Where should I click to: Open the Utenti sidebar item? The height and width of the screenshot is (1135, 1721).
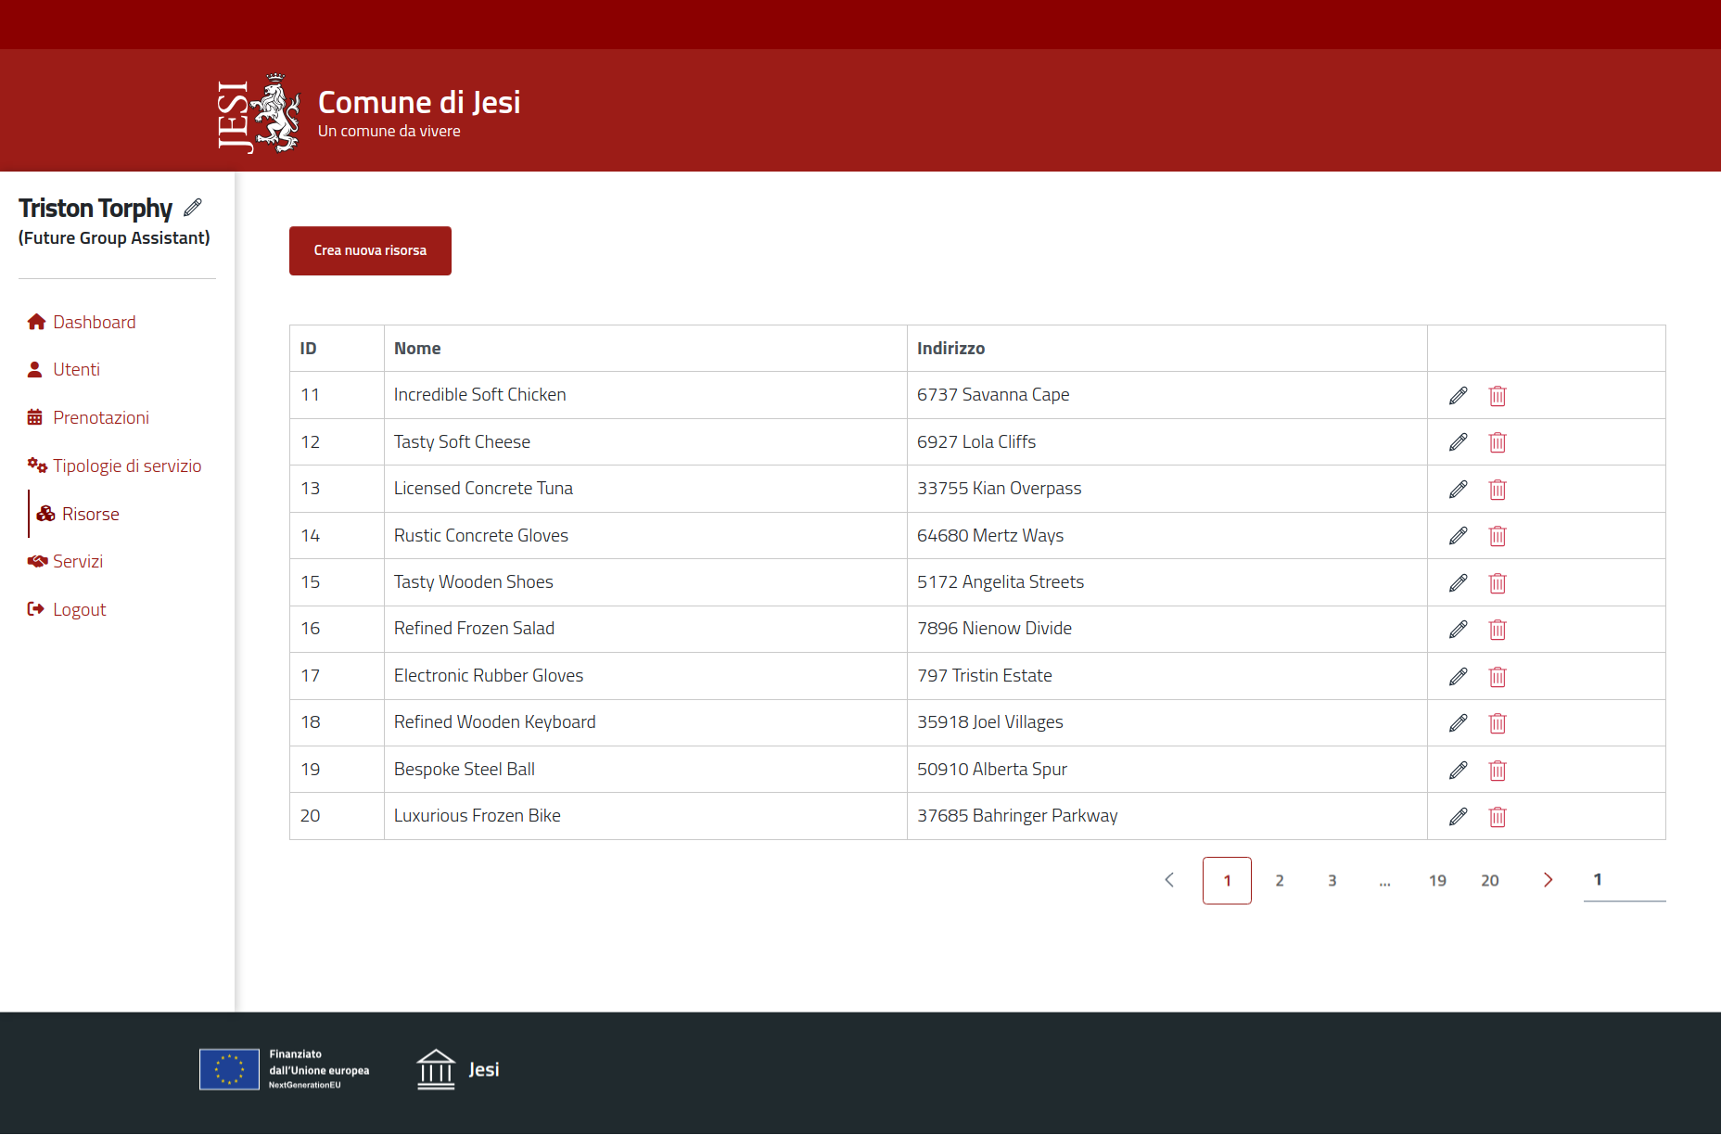tap(76, 369)
